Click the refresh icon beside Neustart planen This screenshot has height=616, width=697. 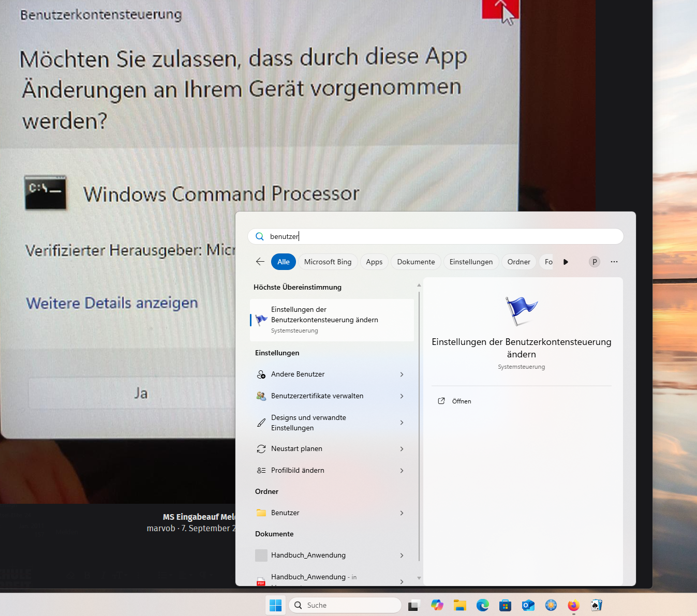point(261,448)
